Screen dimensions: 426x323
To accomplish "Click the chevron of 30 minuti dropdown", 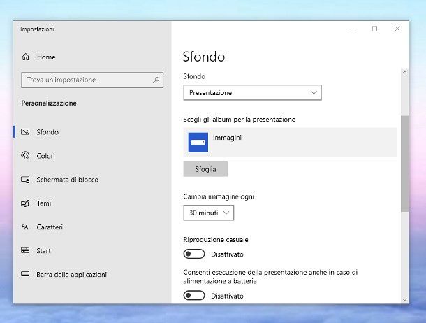I will point(226,213).
